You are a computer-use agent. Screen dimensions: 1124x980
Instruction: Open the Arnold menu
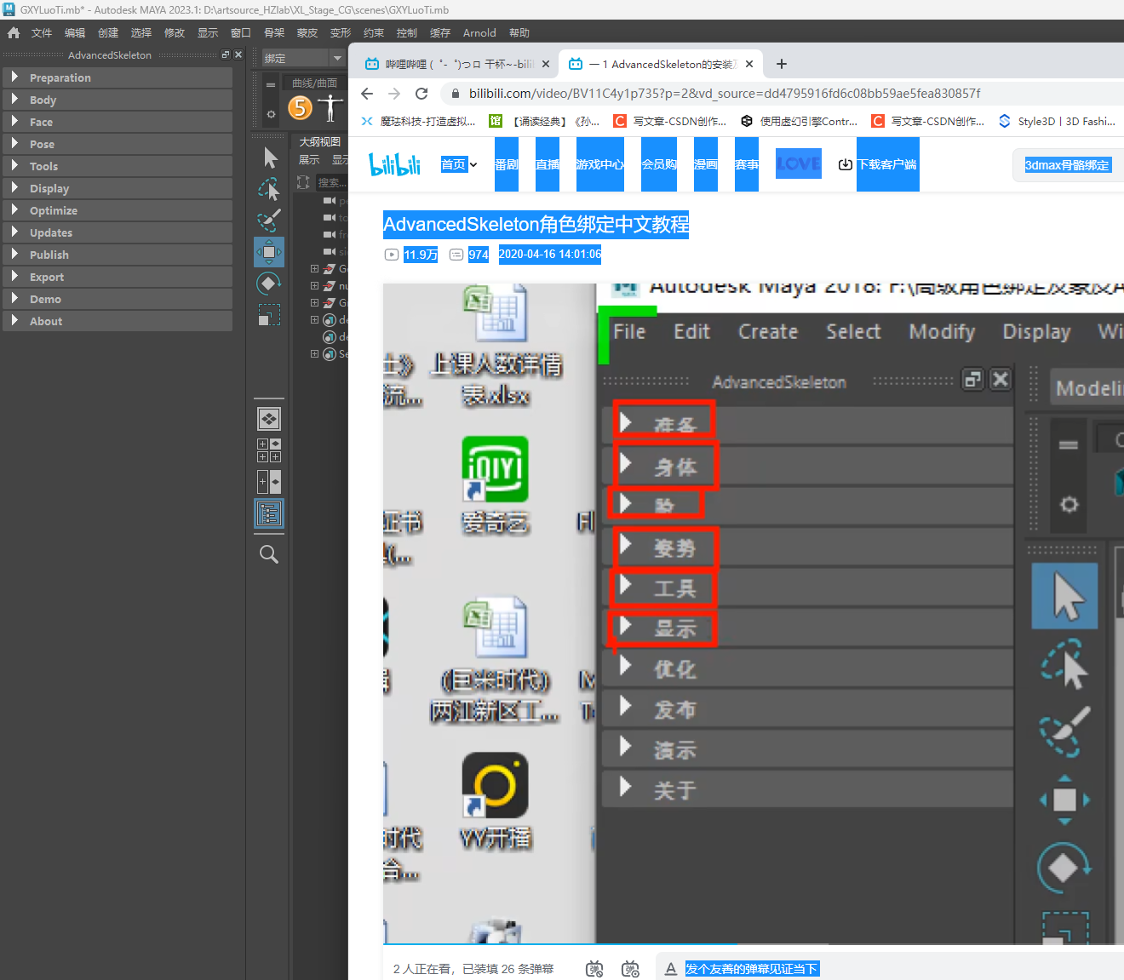479,32
